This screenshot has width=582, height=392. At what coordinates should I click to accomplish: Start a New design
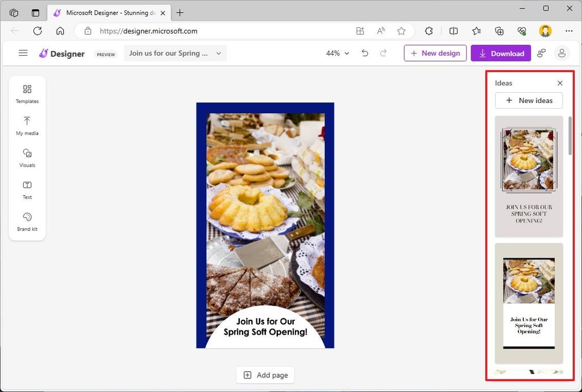coord(435,53)
